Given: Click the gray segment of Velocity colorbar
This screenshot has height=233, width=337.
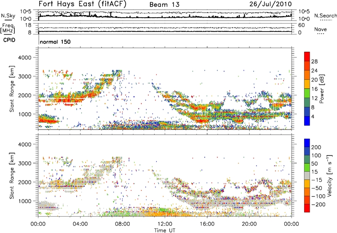Looking at the screenshot, I should (307, 175).
